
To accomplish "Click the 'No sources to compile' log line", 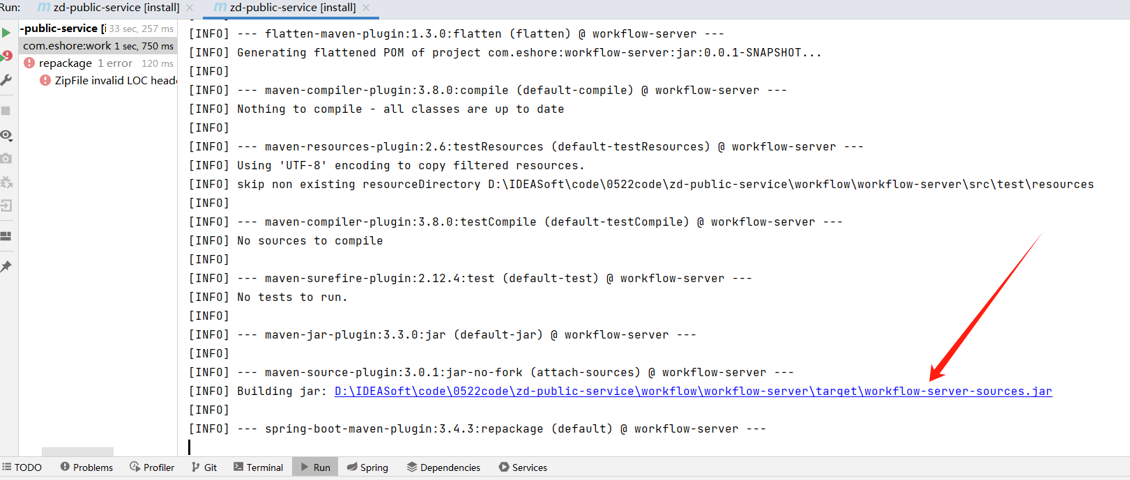I will coord(286,241).
